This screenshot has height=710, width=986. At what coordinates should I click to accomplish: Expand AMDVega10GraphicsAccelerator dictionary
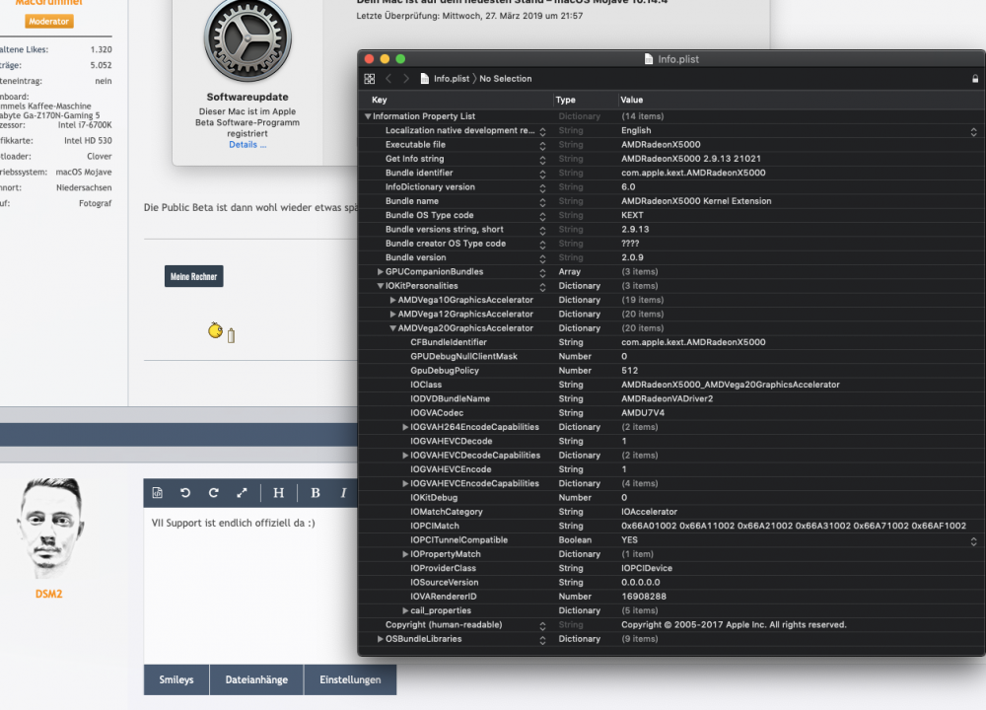[392, 300]
